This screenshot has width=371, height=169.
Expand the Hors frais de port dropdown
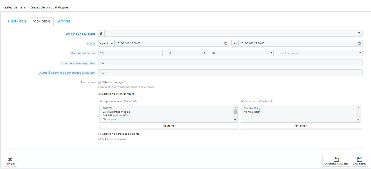pyautogui.click(x=319, y=53)
